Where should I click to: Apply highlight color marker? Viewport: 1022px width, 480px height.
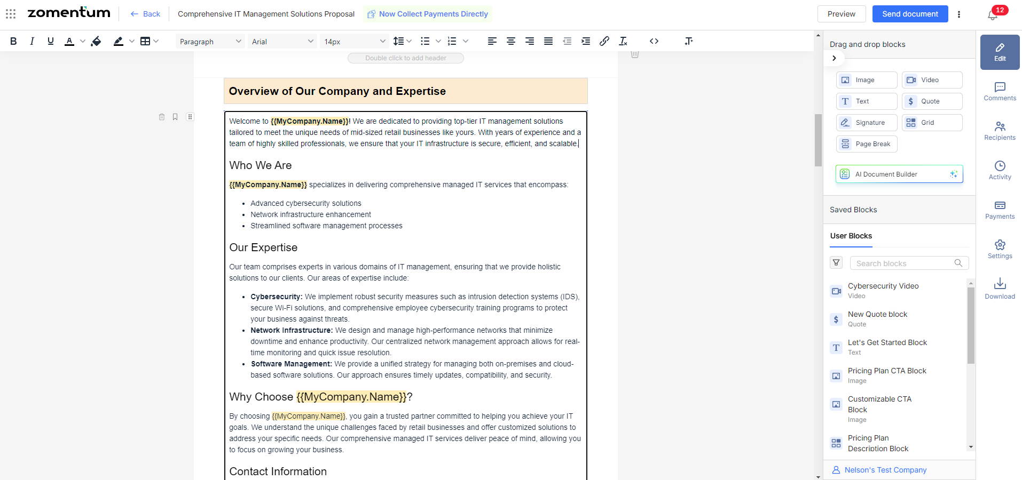[x=119, y=41]
